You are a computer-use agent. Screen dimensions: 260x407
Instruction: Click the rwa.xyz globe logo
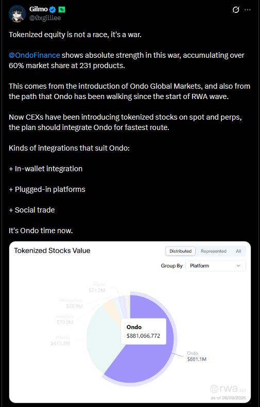click(x=214, y=388)
